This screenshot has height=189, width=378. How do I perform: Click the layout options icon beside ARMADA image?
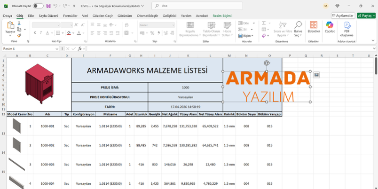(x=316, y=75)
